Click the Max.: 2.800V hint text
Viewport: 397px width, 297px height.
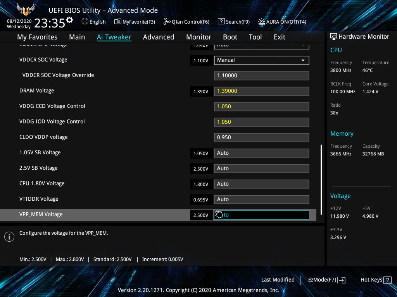click(x=70, y=259)
